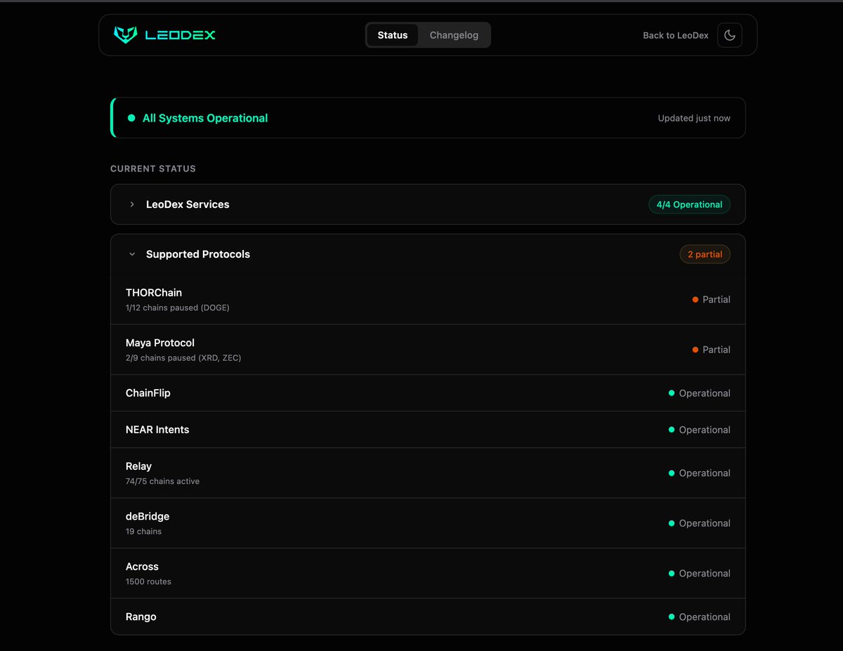Click Across's green status dot
843x651 pixels.
click(x=672, y=574)
